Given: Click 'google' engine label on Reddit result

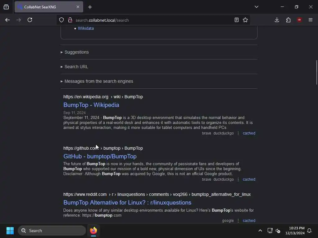Looking at the screenshot, I should [228, 221].
